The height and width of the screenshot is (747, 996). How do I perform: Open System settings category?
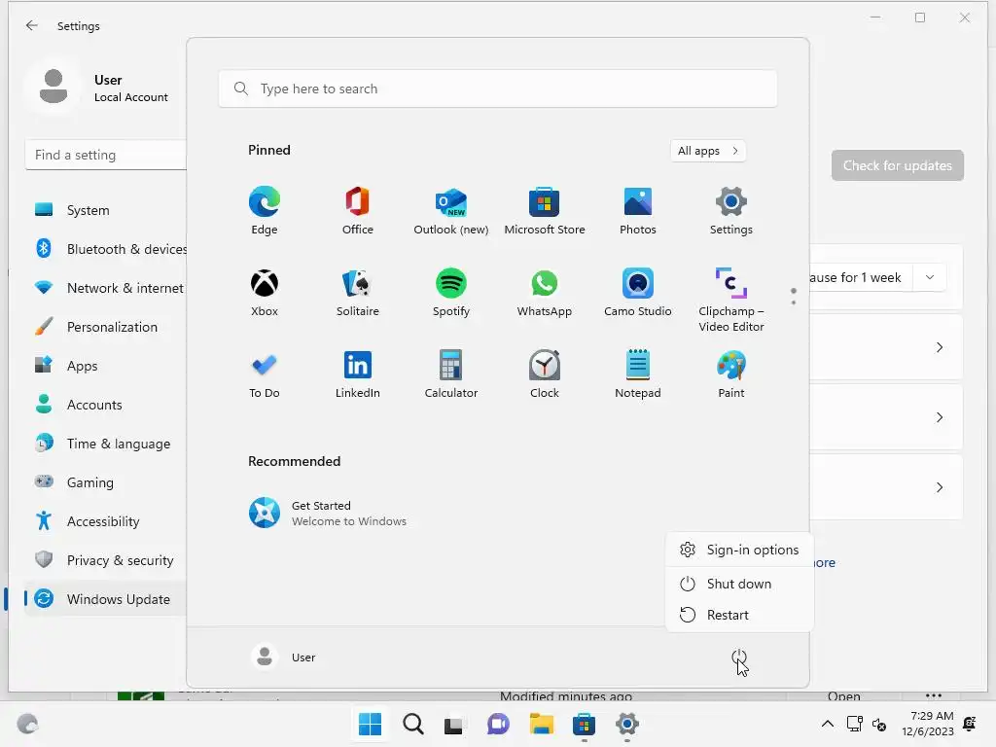pyautogui.click(x=105, y=210)
